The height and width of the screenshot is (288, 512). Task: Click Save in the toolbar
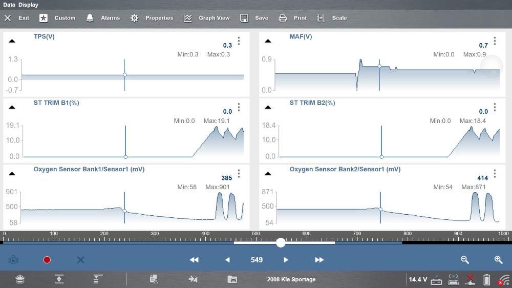pos(254,18)
